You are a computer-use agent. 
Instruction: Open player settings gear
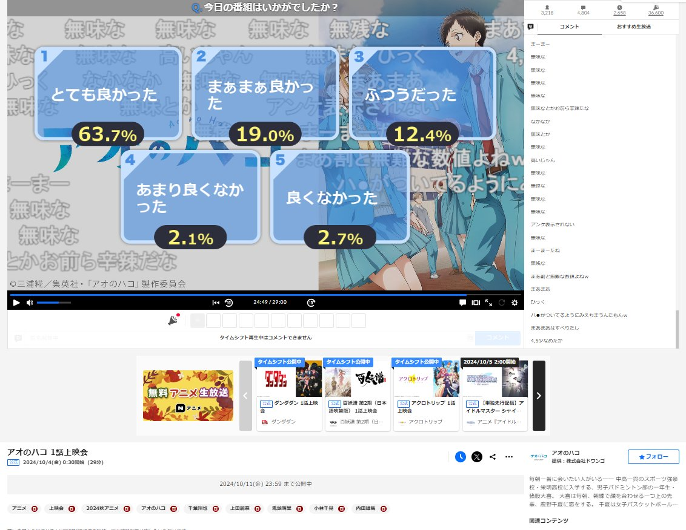click(514, 303)
